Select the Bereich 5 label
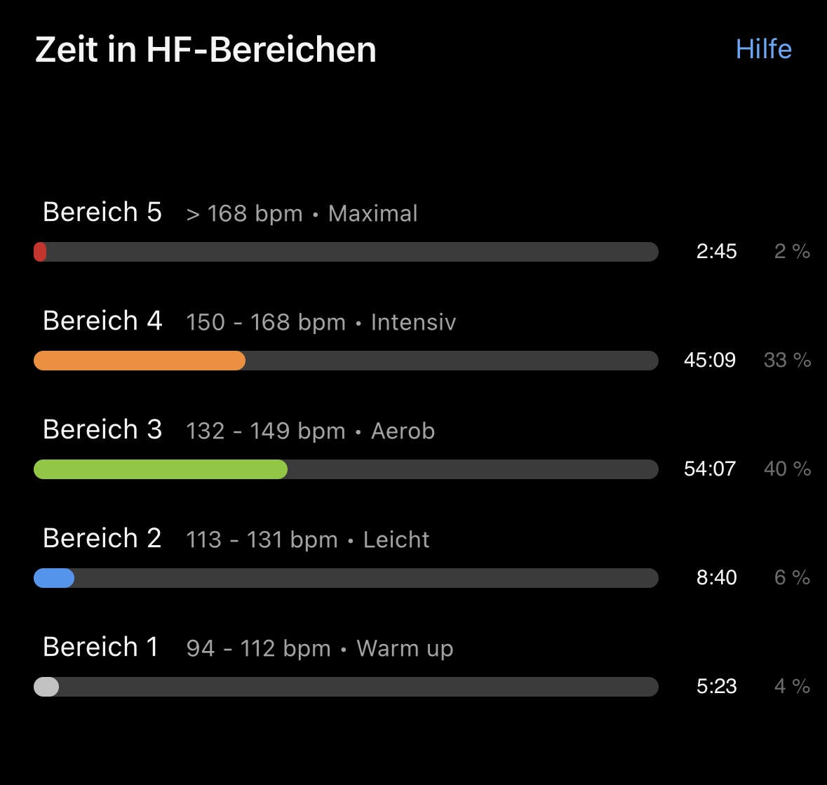The height and width of the screenshot is (785, 827). click(x=102, y=212)
